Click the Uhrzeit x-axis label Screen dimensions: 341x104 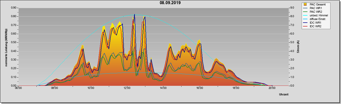[x=284, y=95]
